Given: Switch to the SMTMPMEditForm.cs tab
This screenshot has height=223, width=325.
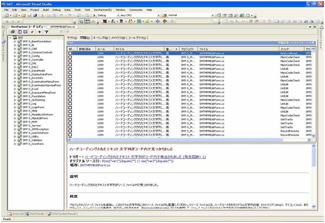Looking at the screenshot, I should click(62, 27).
